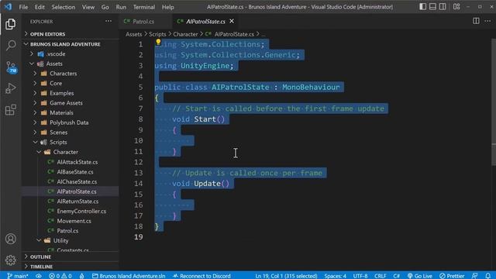This screenshot has width=496, height=279.
Task: Click Brunos Island Adventure.sln in status bar
Action: [x=129, y=276]
